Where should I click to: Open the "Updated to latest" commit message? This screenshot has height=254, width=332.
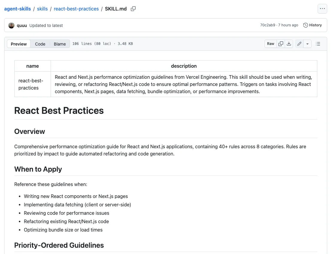pyautogui.click(x=46, y=25)
